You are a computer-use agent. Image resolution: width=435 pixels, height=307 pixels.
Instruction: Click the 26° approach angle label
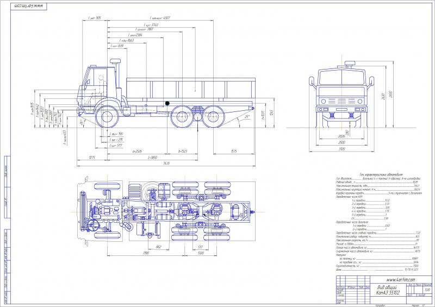click(x=81, y=123)
